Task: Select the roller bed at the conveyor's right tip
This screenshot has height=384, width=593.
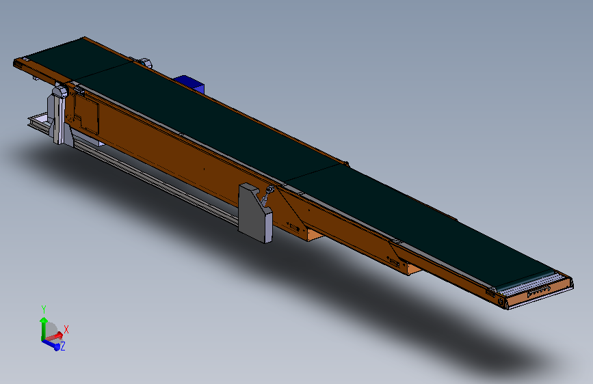Action: 533,286
